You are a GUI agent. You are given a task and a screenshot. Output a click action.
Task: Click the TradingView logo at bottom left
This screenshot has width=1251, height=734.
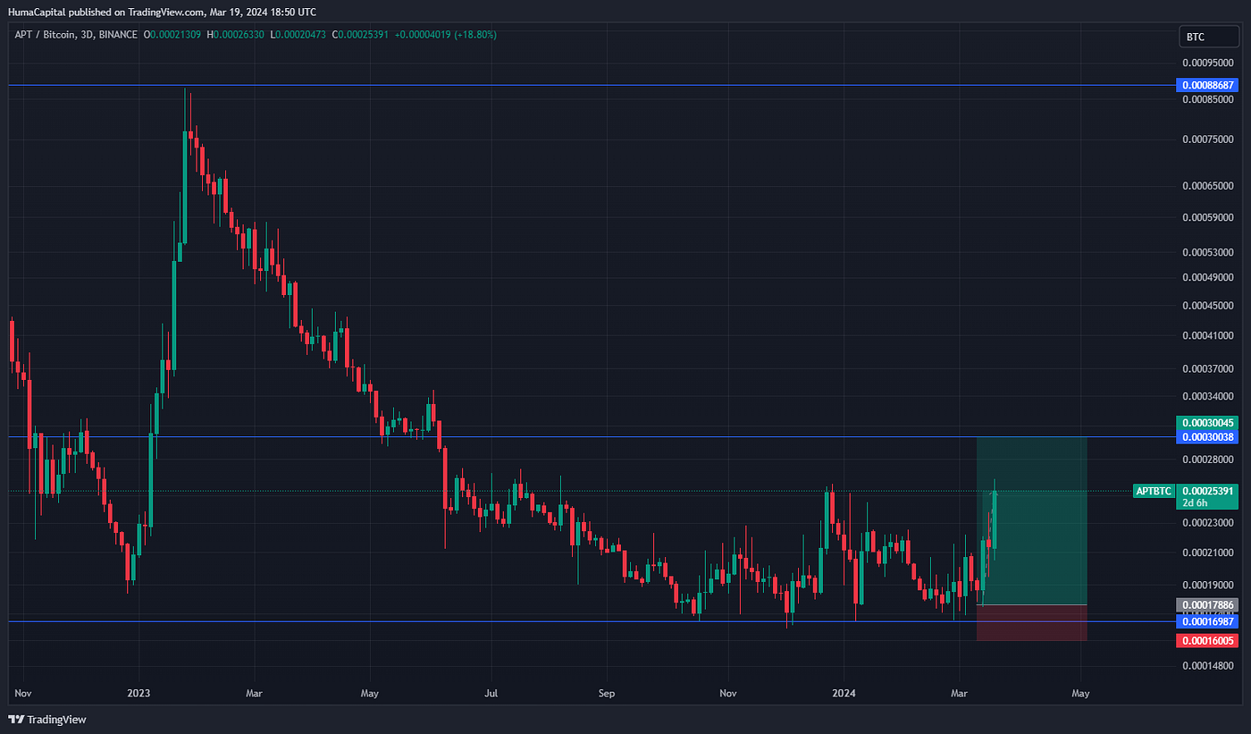pos(47,720)
